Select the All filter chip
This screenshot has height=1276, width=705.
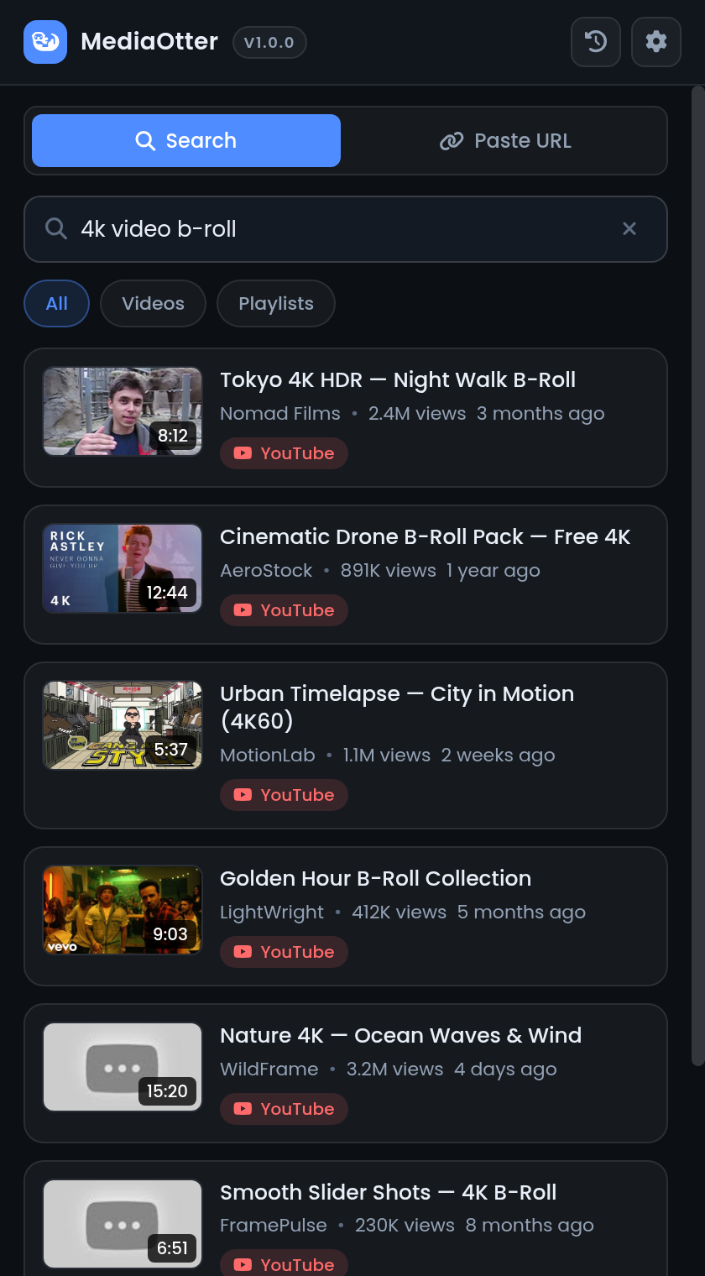tap(57, 303)
